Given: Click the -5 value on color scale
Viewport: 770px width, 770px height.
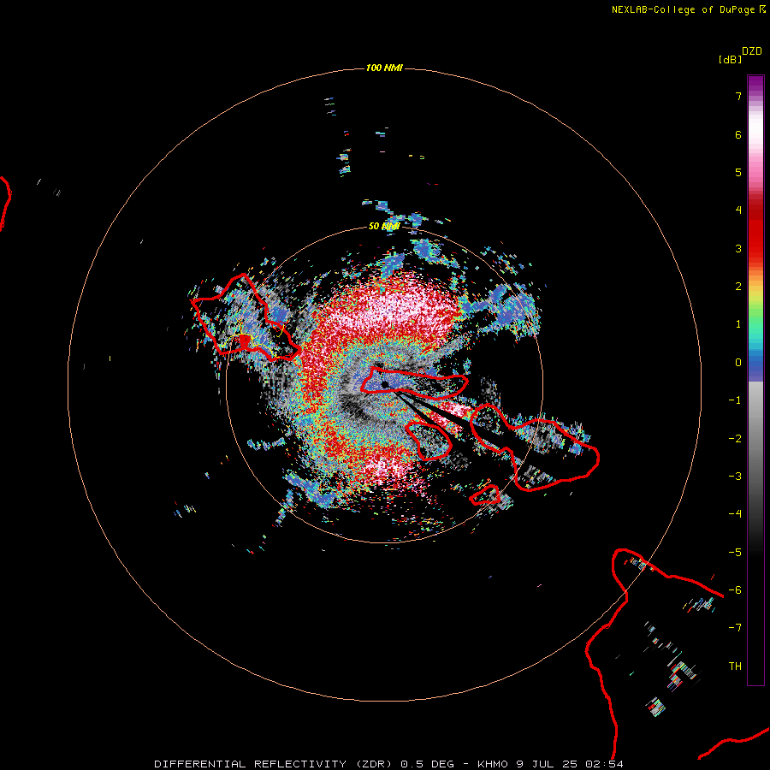Looking at the screenshot, I should click(x=735, y=553).
